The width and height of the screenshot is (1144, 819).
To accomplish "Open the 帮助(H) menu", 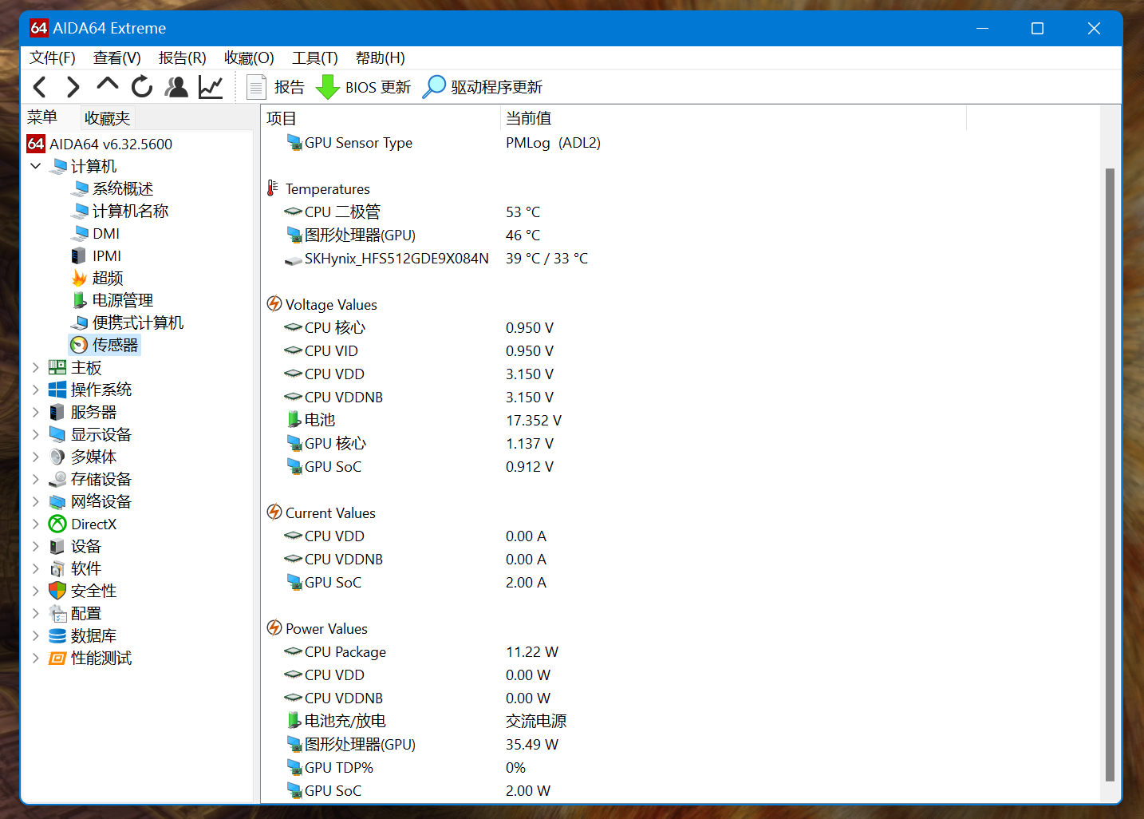I will (381, 57).
